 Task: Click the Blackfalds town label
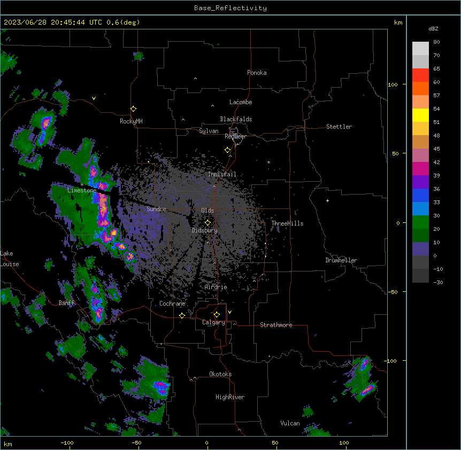pyautogui.click(x=236, y=119)
